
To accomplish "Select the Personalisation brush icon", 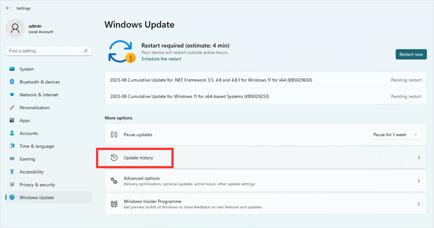I will pyautogui.click(x=12, y=108).
